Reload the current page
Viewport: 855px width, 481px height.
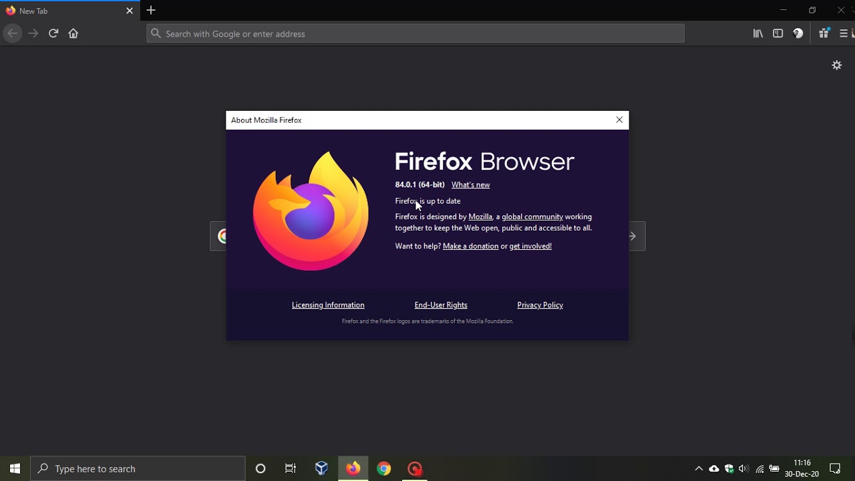[53, 33]
